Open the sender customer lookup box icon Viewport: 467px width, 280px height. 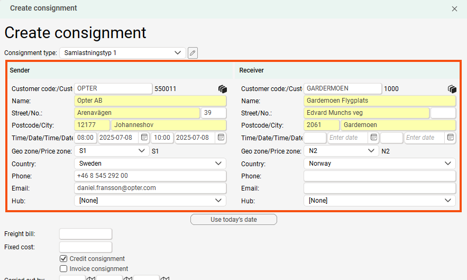click(222, 89)
